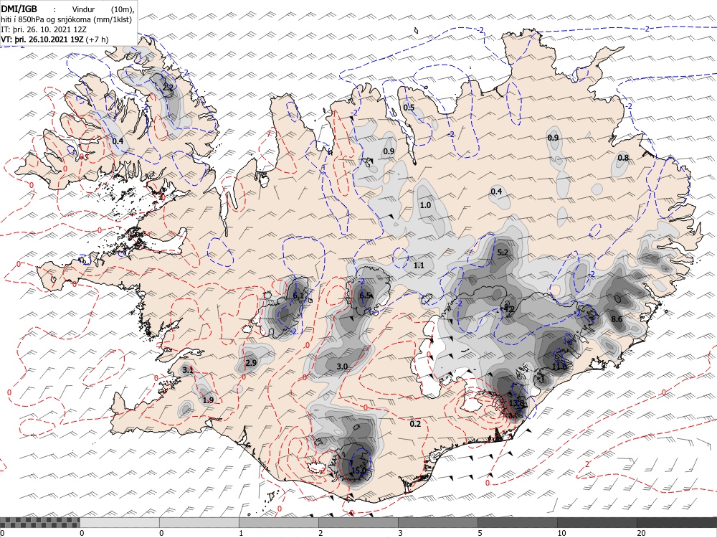The image size is (717, 538).
Task: Click the 2.2 snowfall value
Action: (168, 87)
